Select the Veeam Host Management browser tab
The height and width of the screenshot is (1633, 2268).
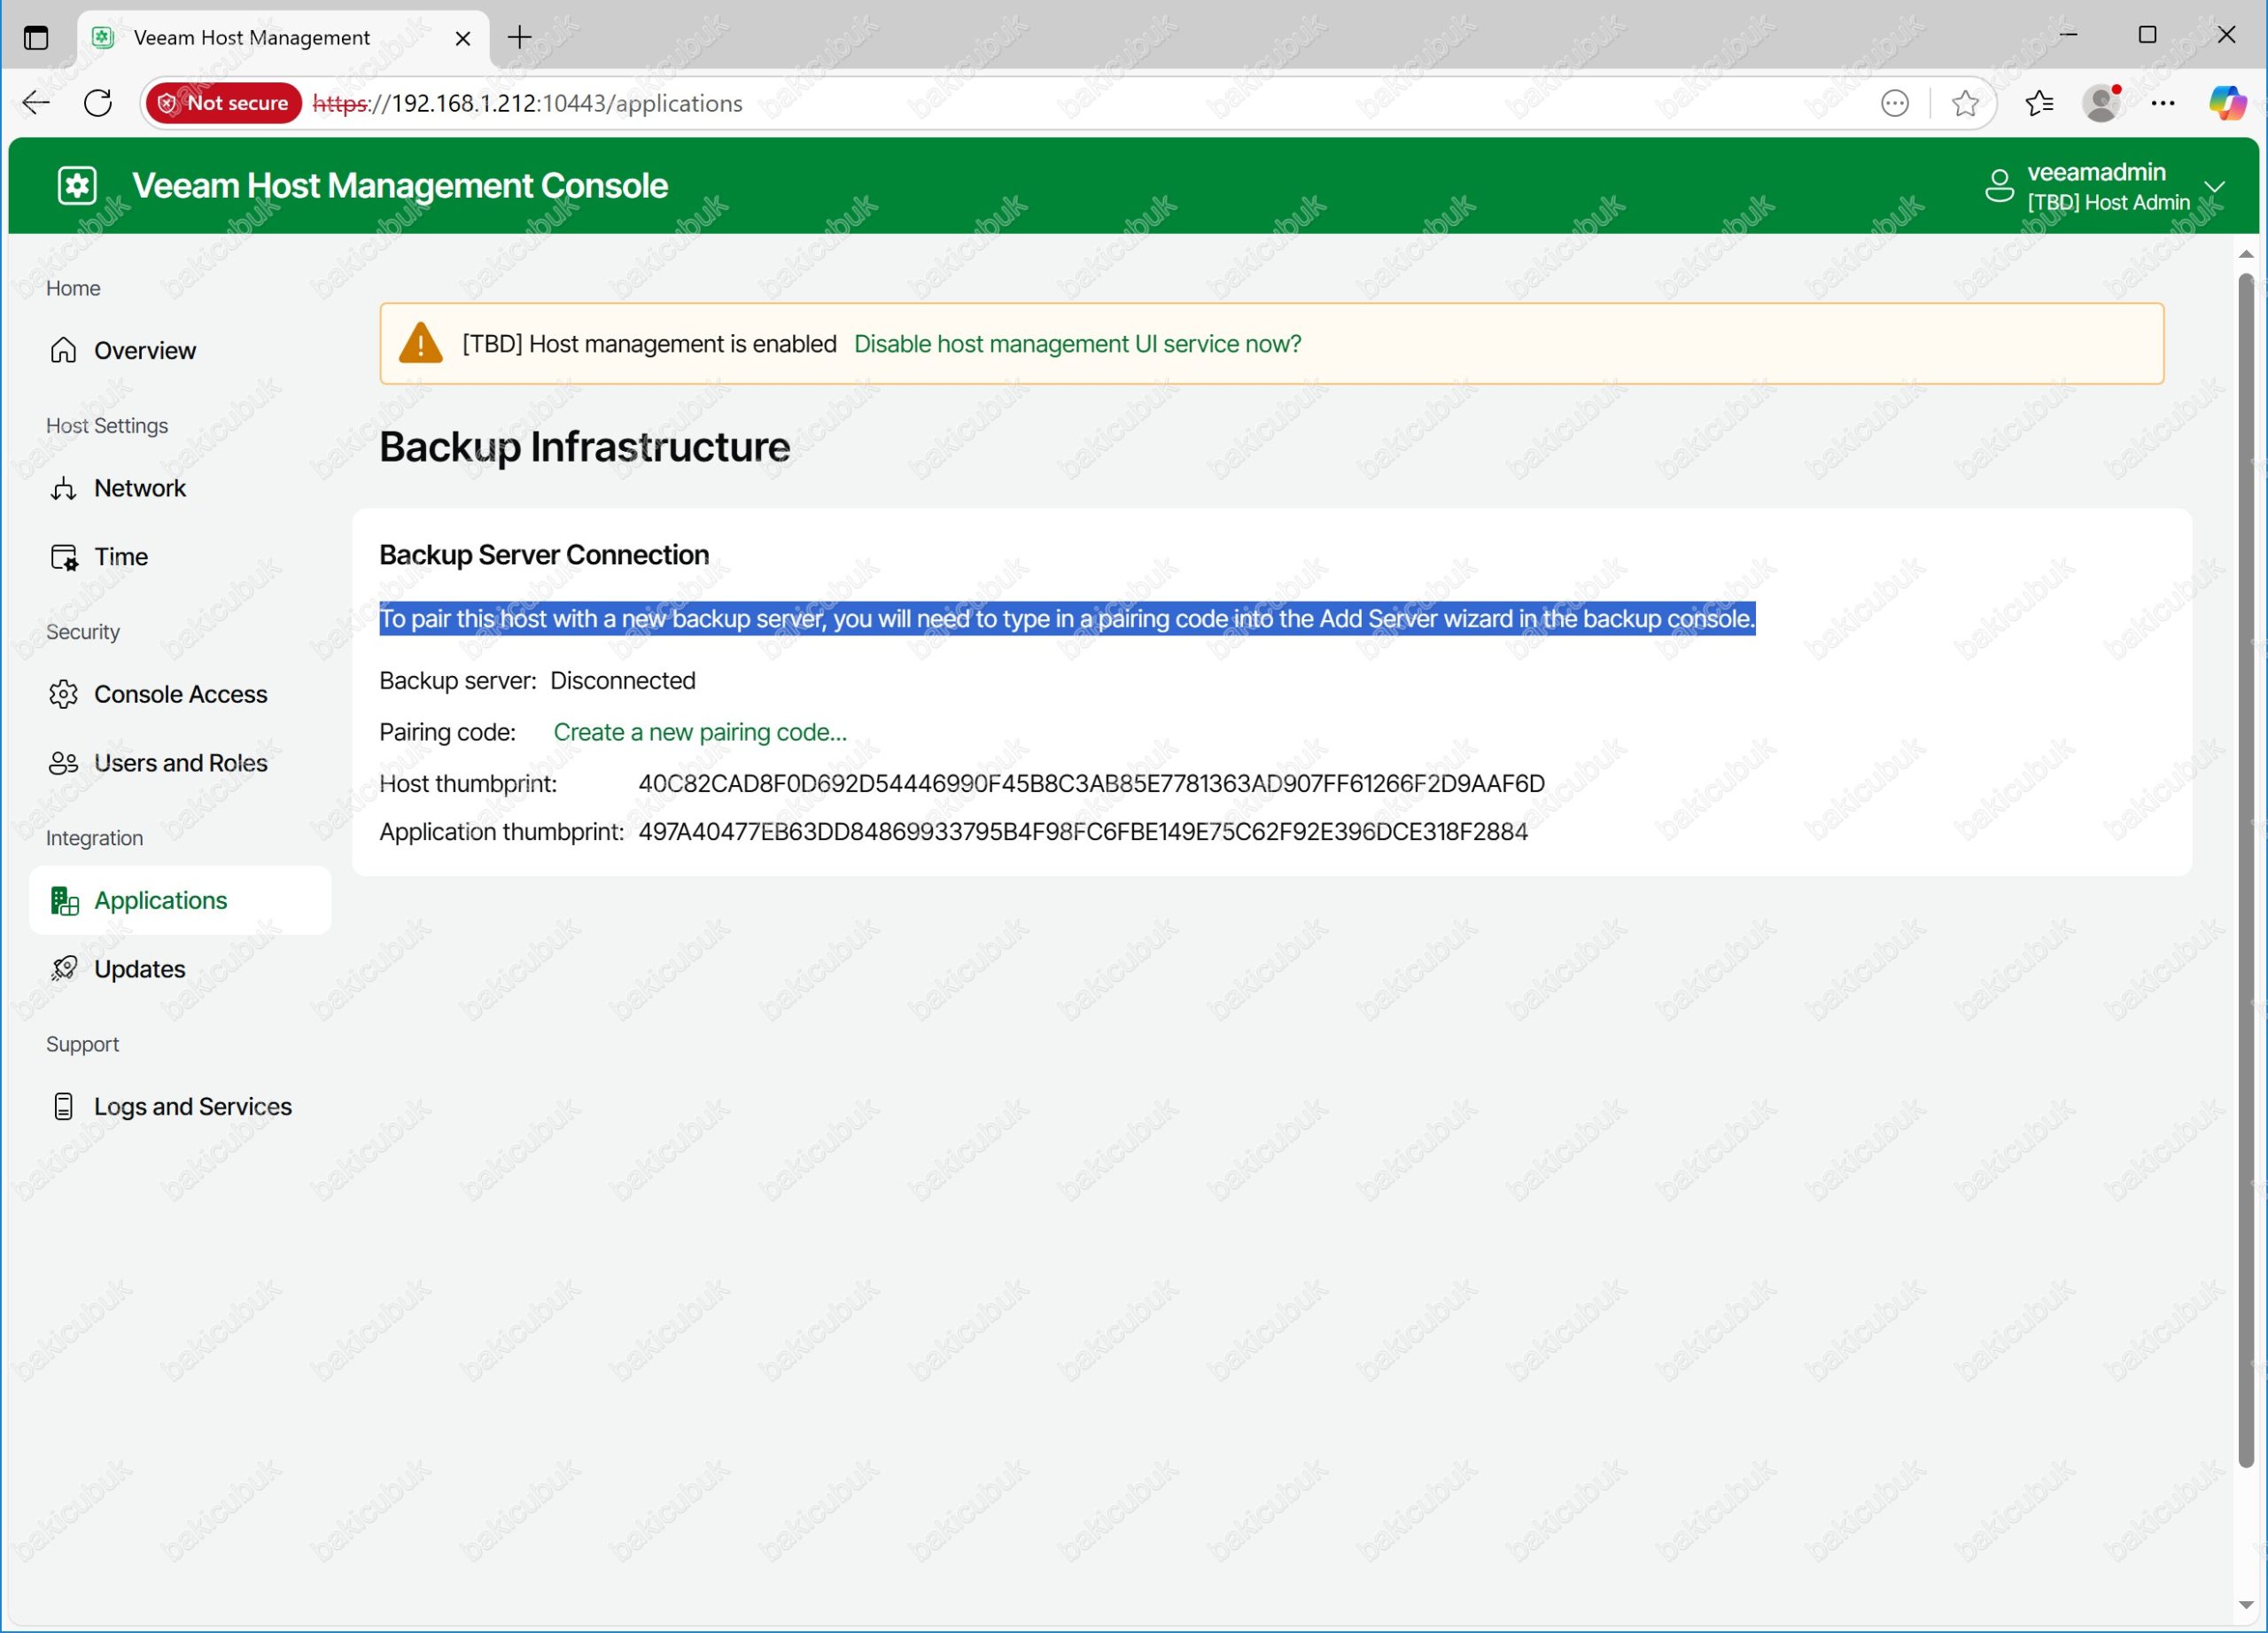click(x=283, y=38)
